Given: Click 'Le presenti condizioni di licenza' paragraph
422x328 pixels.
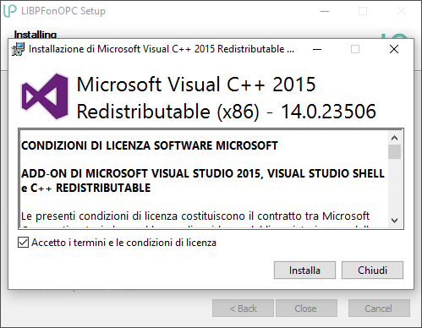Looking at the screenshot, I should [x=195, y=216].
